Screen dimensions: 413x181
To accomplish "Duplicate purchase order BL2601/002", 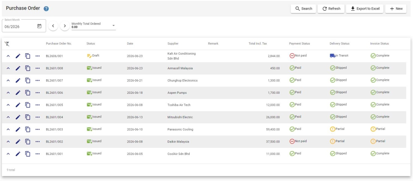I will click(28, 142).
